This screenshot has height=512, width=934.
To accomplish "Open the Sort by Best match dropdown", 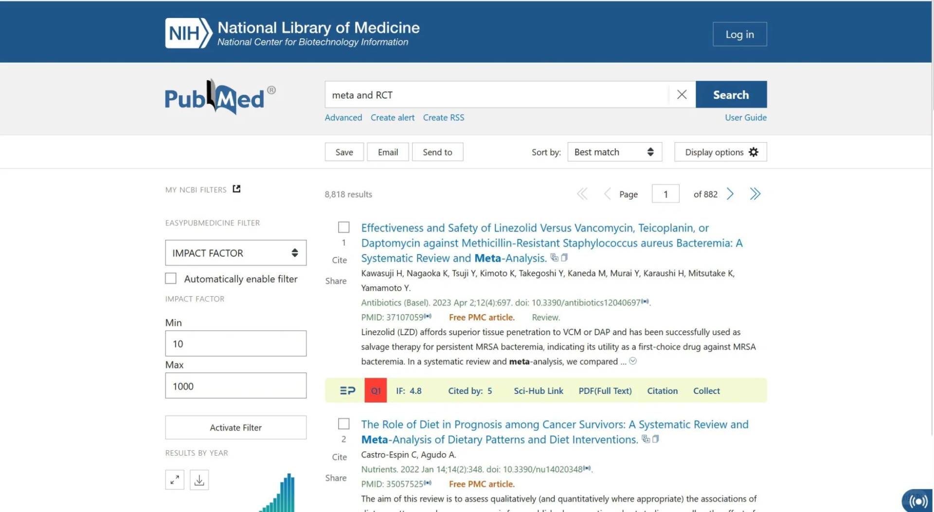I will (x=614, y=152).
